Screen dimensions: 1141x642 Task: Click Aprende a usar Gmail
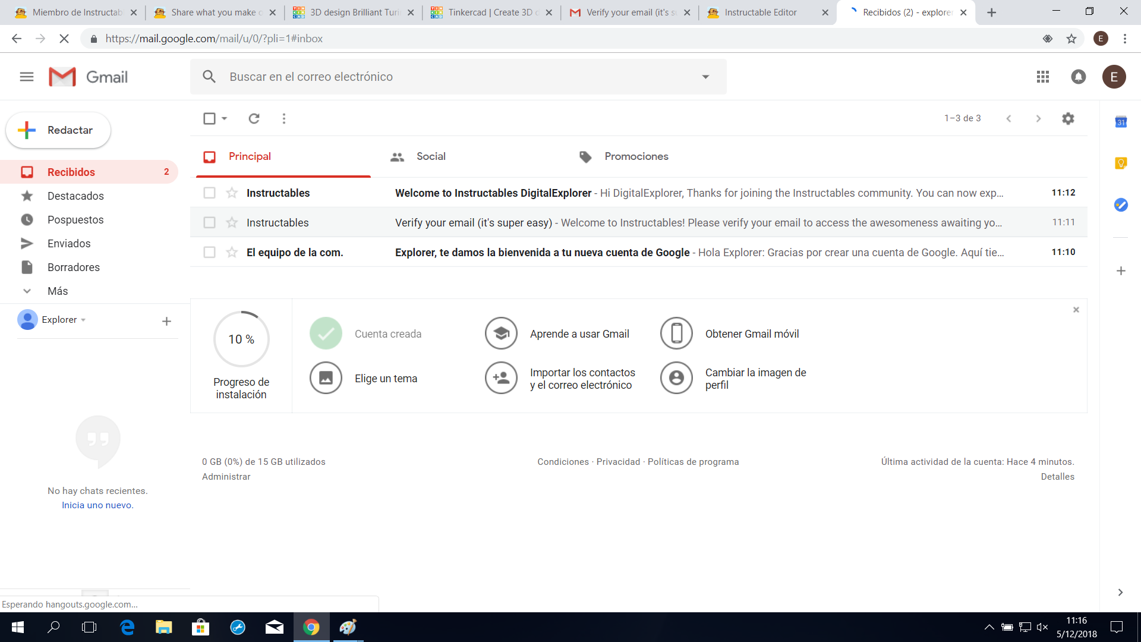557,333
